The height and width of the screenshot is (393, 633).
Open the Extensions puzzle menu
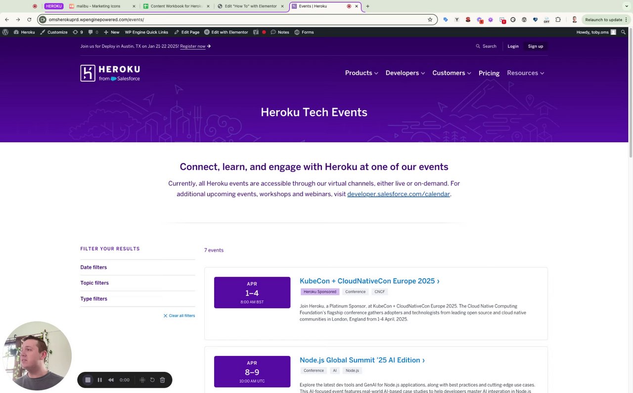click(558, 20)
